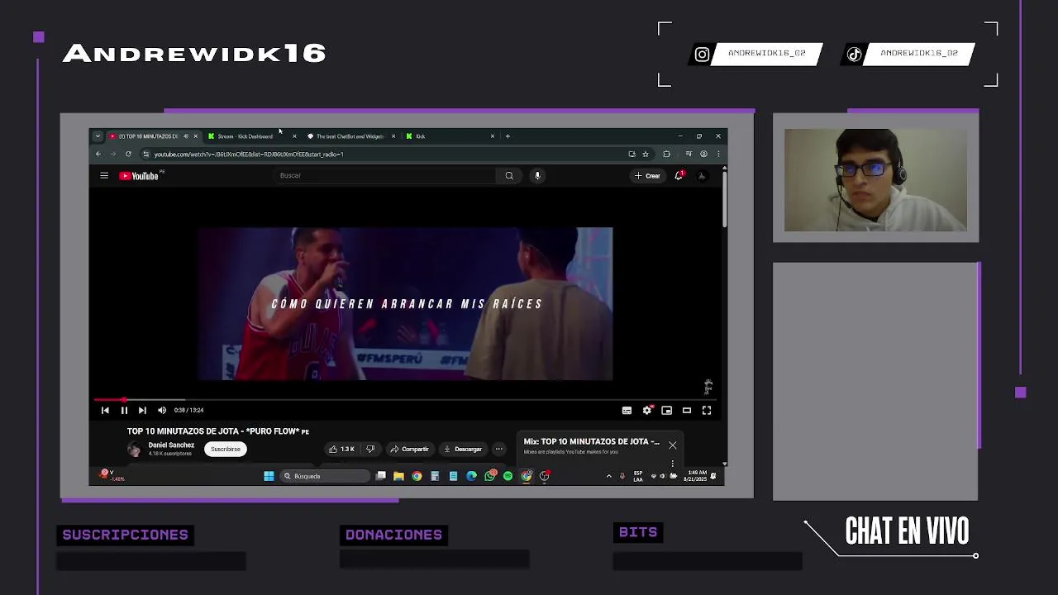
Task: Focus the Buscar search field
Action: (x=385, y=175)
